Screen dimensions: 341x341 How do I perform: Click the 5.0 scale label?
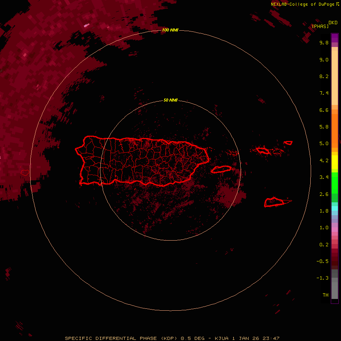pos(324,144)
